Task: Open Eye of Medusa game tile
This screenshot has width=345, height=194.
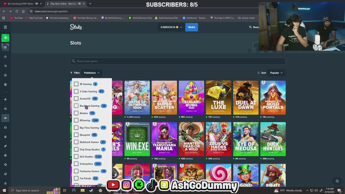Action: click(246, 139)
